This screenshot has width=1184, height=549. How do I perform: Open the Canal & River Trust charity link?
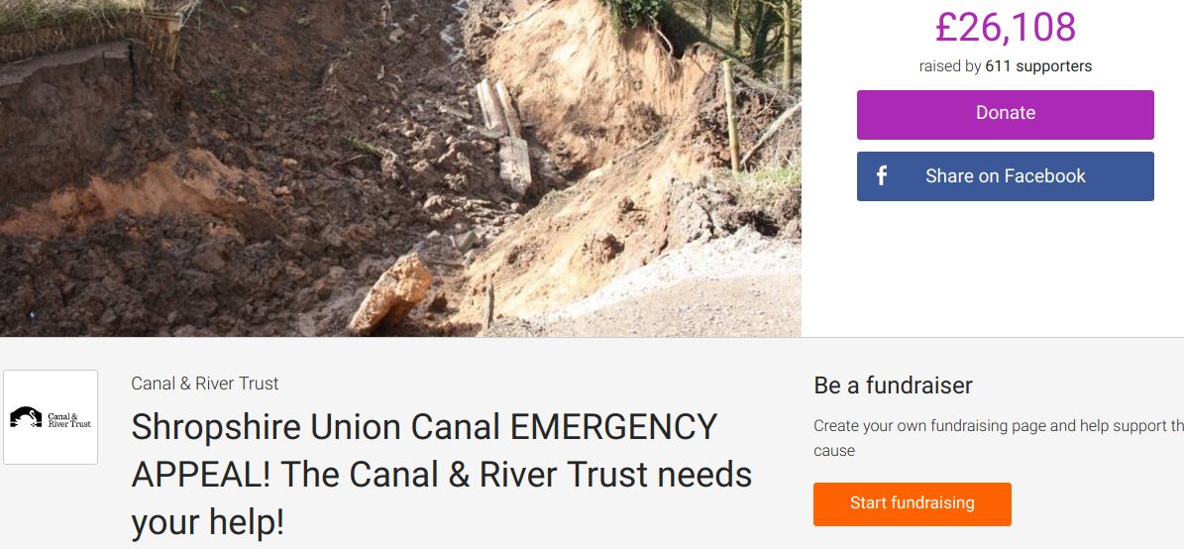[205, 384]
